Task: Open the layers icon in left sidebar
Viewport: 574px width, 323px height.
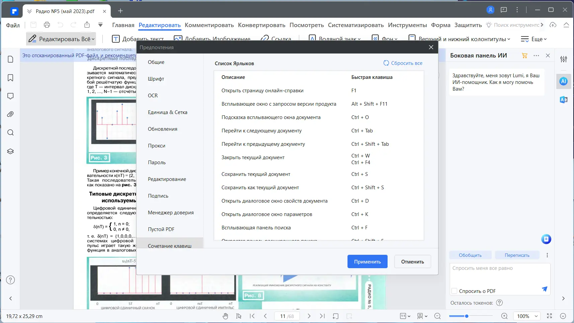Action: tap(10, 151)
